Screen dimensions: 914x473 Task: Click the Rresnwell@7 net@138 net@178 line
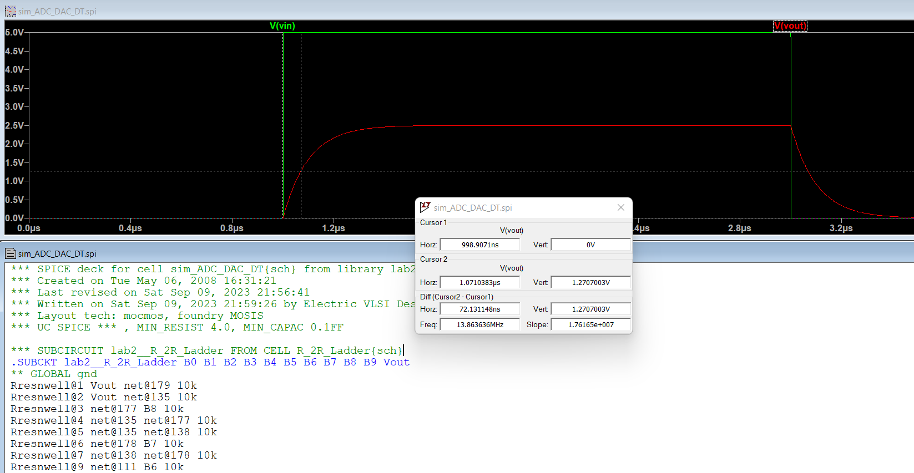point(114,455)
